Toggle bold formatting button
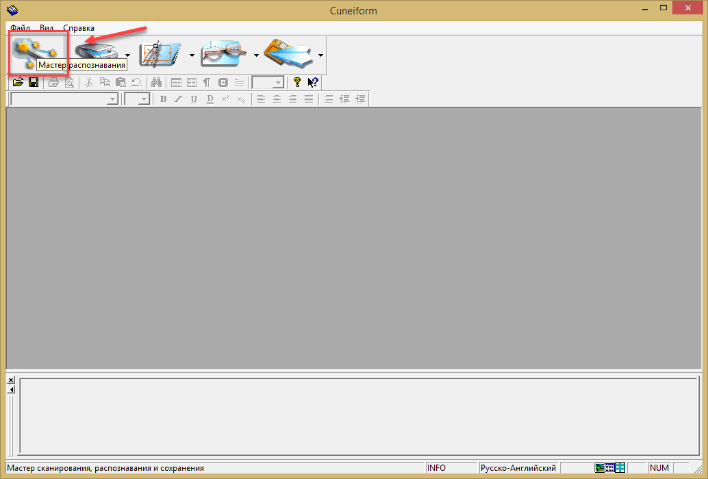Screen dimensions: 708x479 [x=163, y=99]
